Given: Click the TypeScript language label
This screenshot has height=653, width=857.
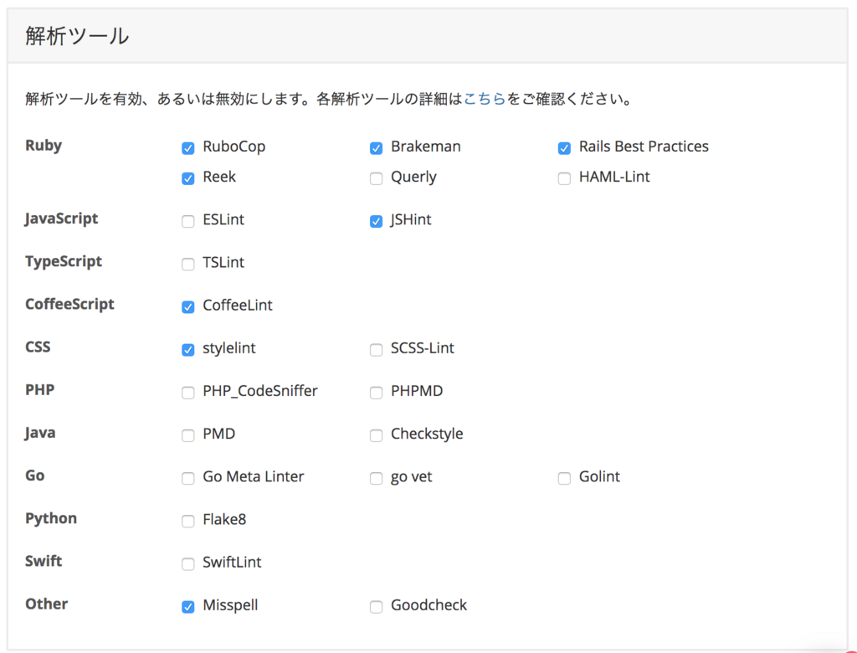Looking at the screenshot, I should (64, 261).
